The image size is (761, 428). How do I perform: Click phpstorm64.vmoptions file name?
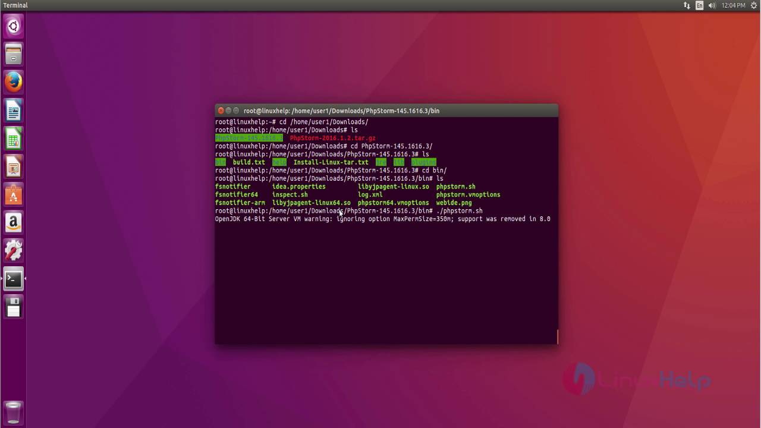pos(394,203)
